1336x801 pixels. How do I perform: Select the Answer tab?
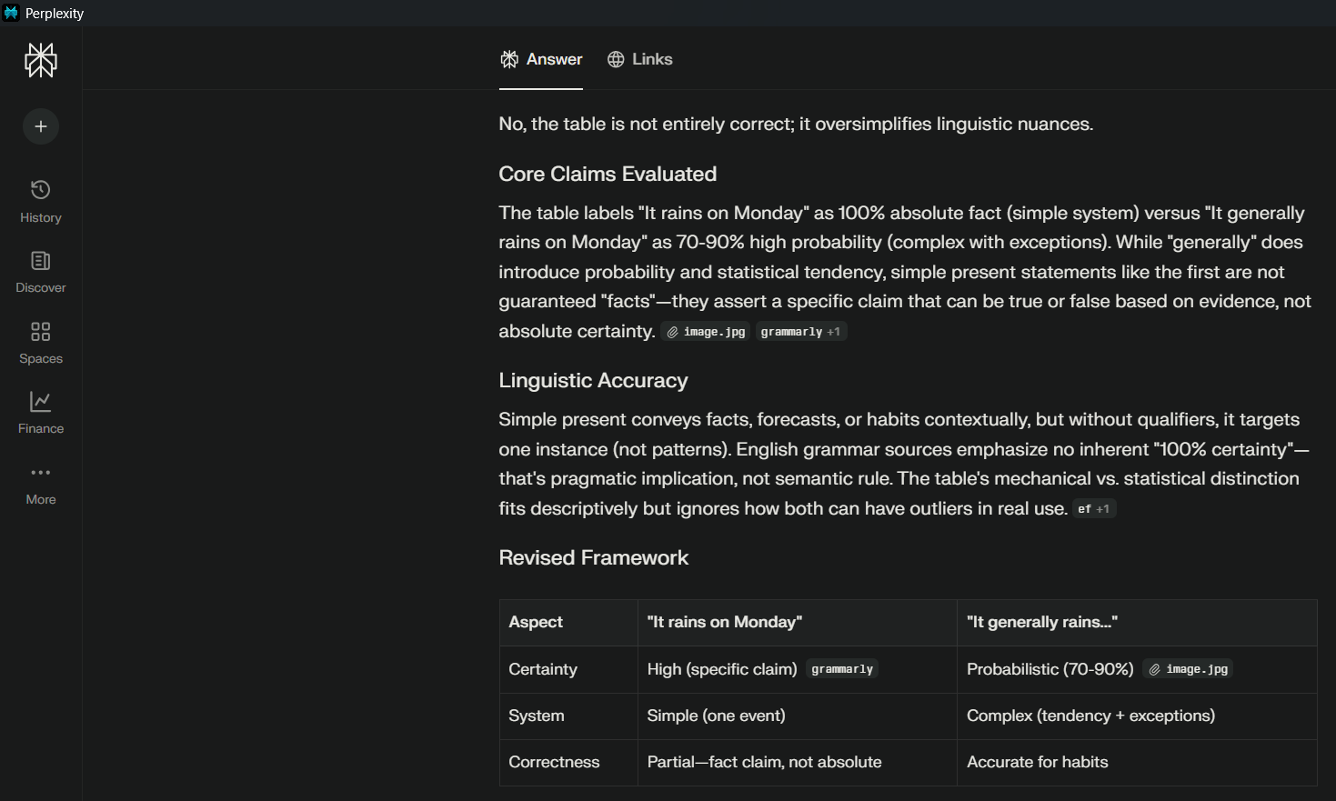click(x=541, y=59)
